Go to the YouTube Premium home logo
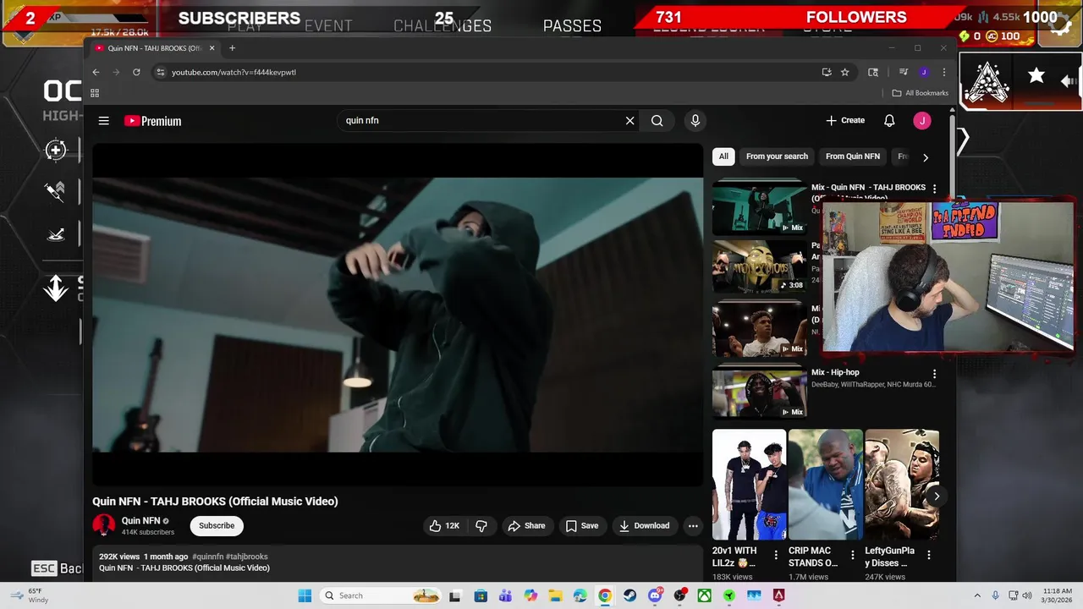 point(153,121)
